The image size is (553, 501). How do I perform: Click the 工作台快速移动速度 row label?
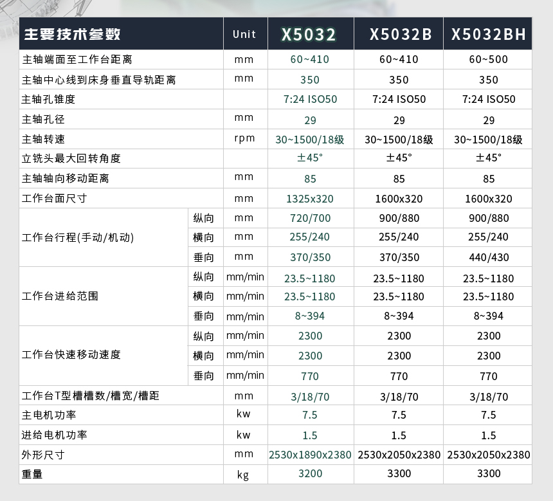click(71, 355)
